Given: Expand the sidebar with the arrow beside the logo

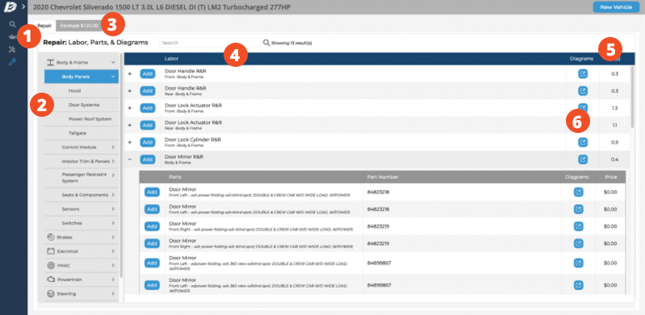Looking at the screenshot, I should pos(23,7).
